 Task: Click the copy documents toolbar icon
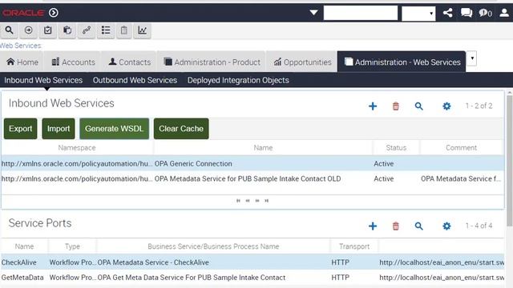(x=67, y=30)
